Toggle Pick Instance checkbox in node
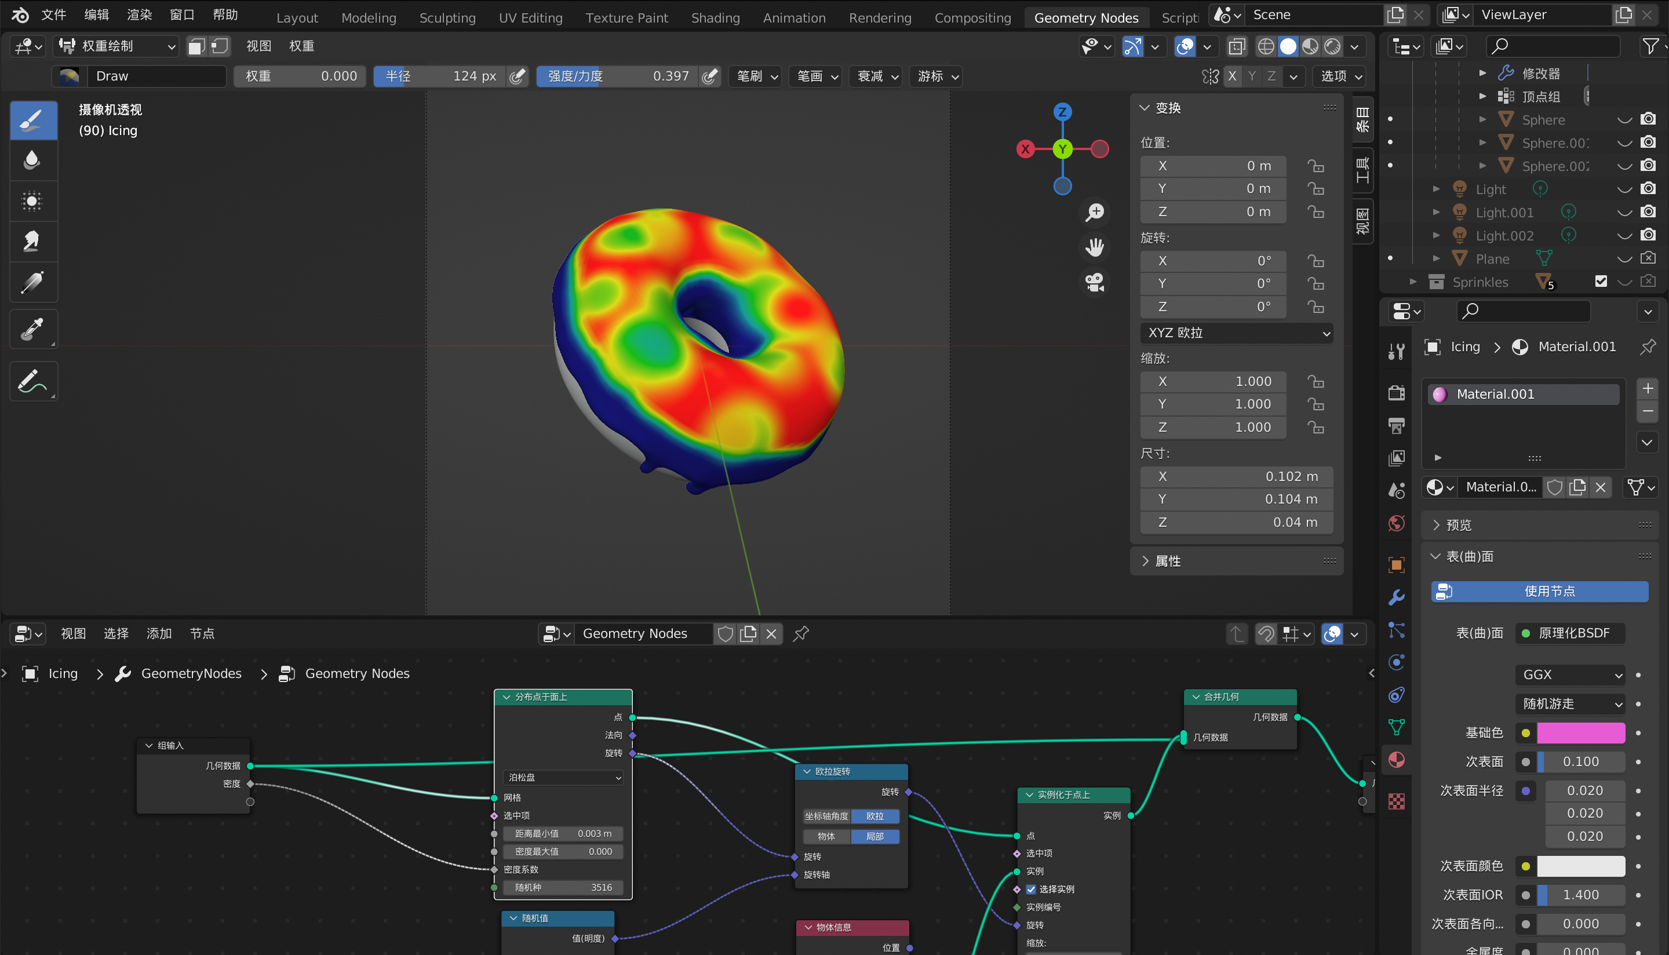Image resolution: width=1669 pixels, height=955 pixels. click(1031, 890)
